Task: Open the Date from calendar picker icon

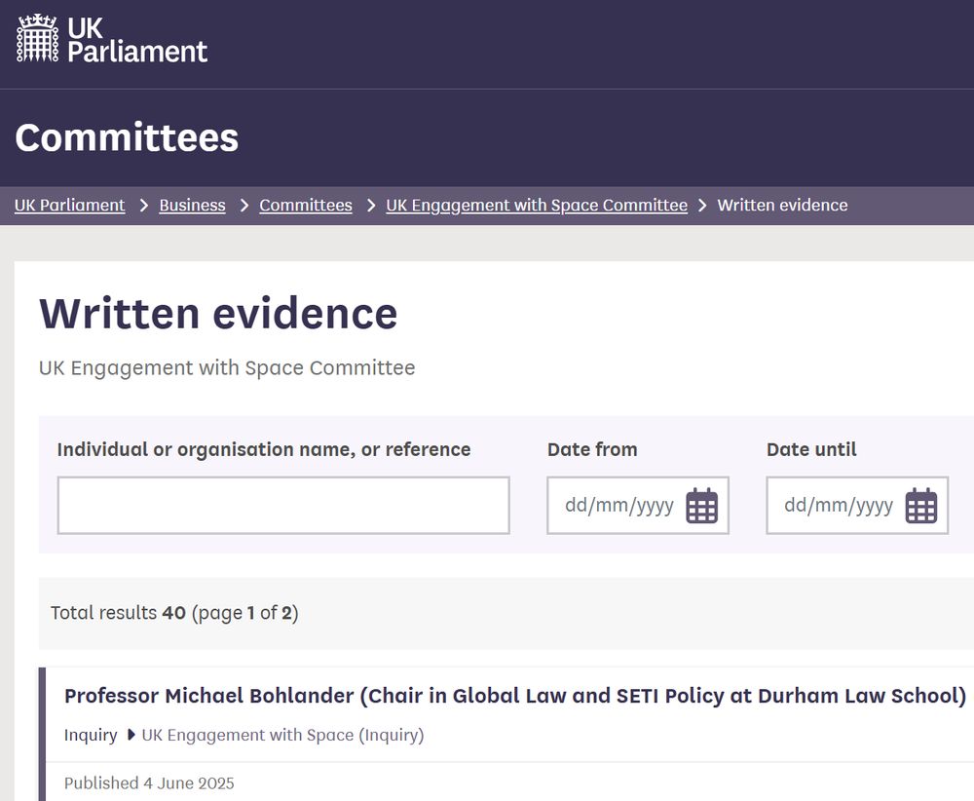Action: point(702,505)
